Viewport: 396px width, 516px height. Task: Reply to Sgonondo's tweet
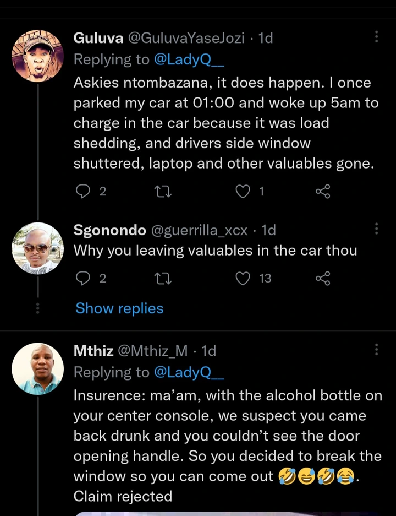click(82, 279)
